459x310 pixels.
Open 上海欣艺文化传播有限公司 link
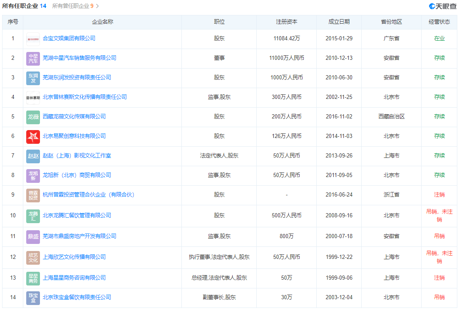point(74,257)
